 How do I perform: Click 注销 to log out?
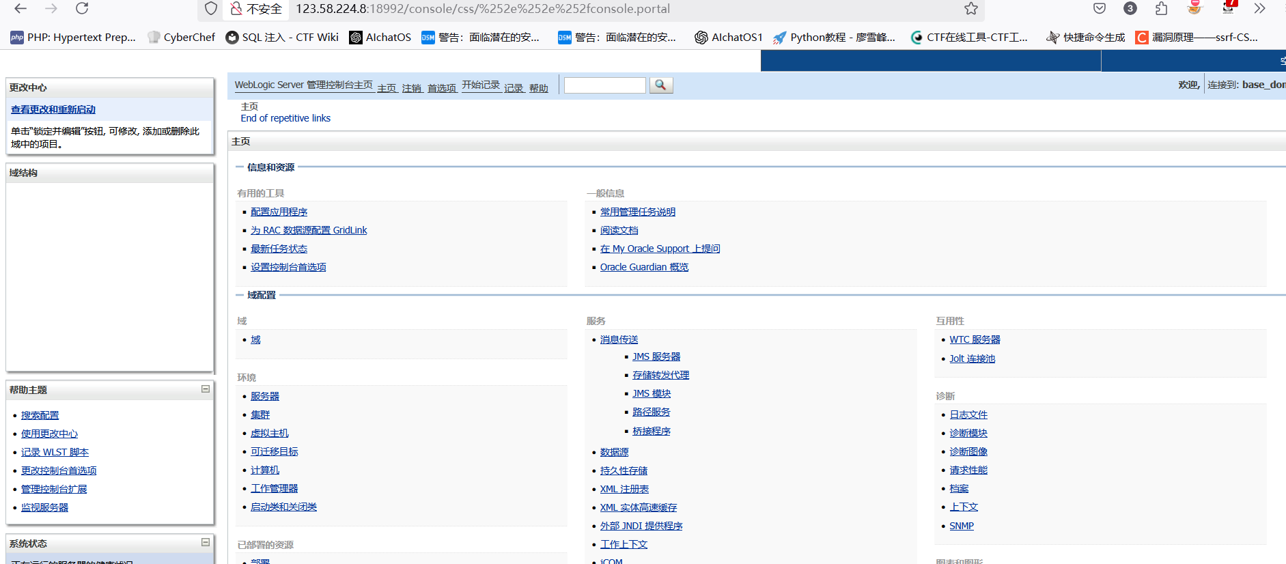tap(412, 88)
